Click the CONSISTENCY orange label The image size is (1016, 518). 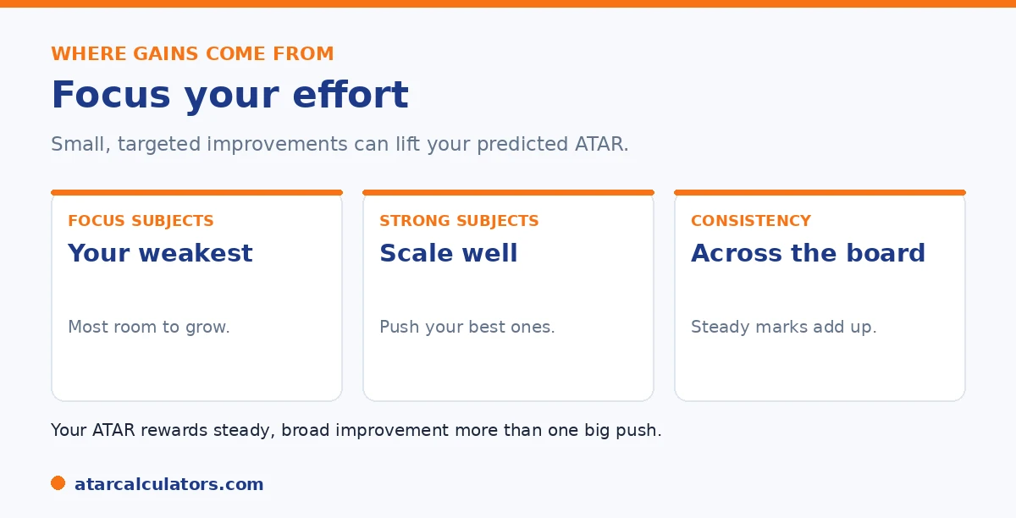point(751,221)
